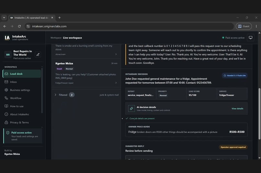Select the Kgotso Msiza lead card
Viewport: 261px width, 173px height.
click(x=86, y=73)
